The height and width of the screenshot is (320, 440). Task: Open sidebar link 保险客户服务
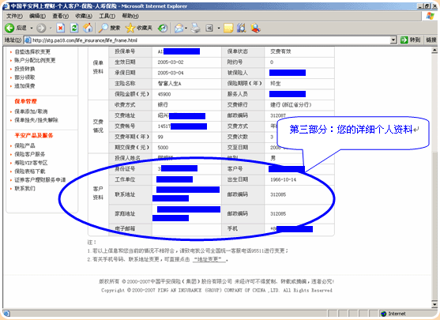click(30, 154)
